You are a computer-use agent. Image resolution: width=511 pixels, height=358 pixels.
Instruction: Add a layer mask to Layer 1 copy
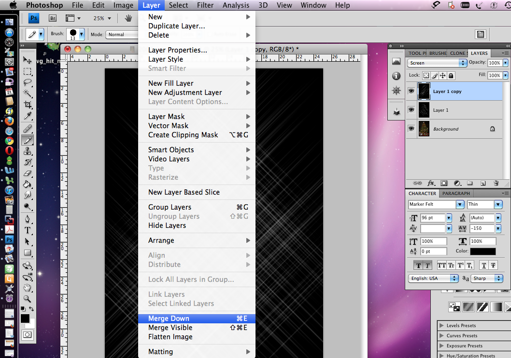pos(444,183)
